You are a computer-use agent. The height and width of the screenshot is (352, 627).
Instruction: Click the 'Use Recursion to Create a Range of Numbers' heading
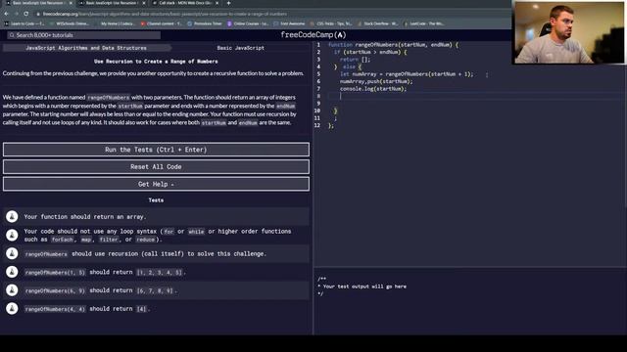tap(156, 62)
